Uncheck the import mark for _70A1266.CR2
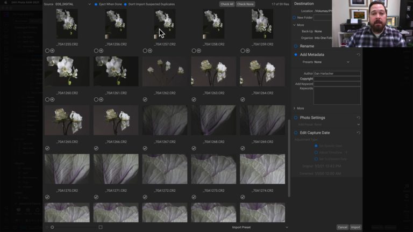Image resolution: width=413 pixels, height=232 pixels. [x=96, y=148]
